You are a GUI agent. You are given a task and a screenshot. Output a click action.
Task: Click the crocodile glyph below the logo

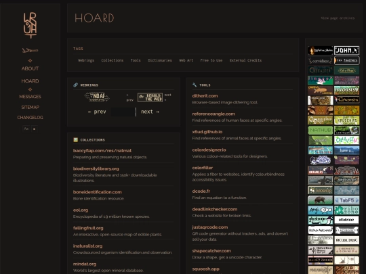pyautogui.click(x=30, y=50)
